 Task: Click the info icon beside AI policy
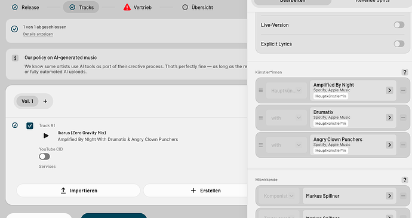pos(15,58)
